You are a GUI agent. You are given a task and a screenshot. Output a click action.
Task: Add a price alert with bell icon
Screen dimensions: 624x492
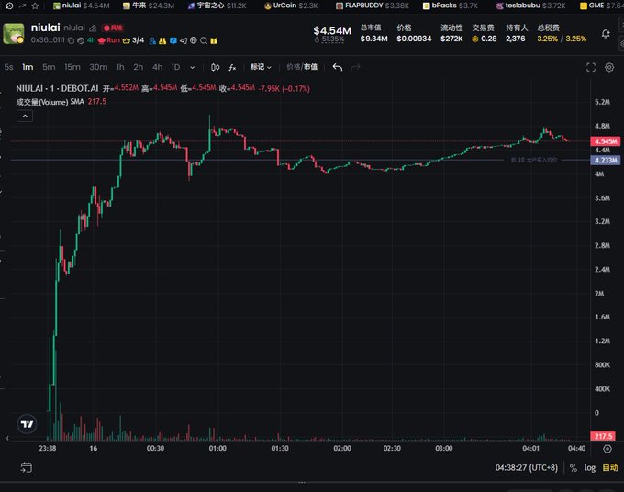pyautogui.click(x=606, y=34)
